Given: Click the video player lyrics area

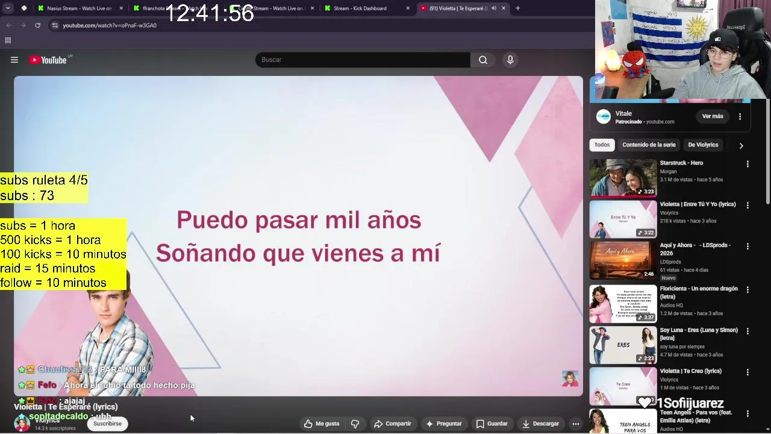Looking at the screenshot, I should (298, 236).
